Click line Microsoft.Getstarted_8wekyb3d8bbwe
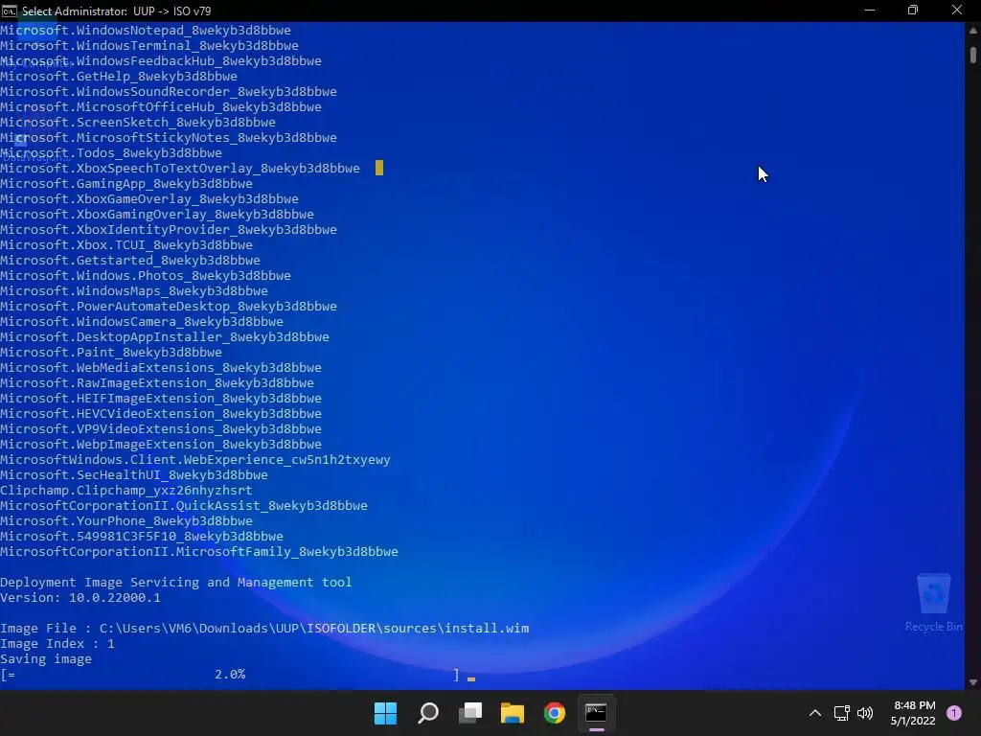 (x=130, y=261)
